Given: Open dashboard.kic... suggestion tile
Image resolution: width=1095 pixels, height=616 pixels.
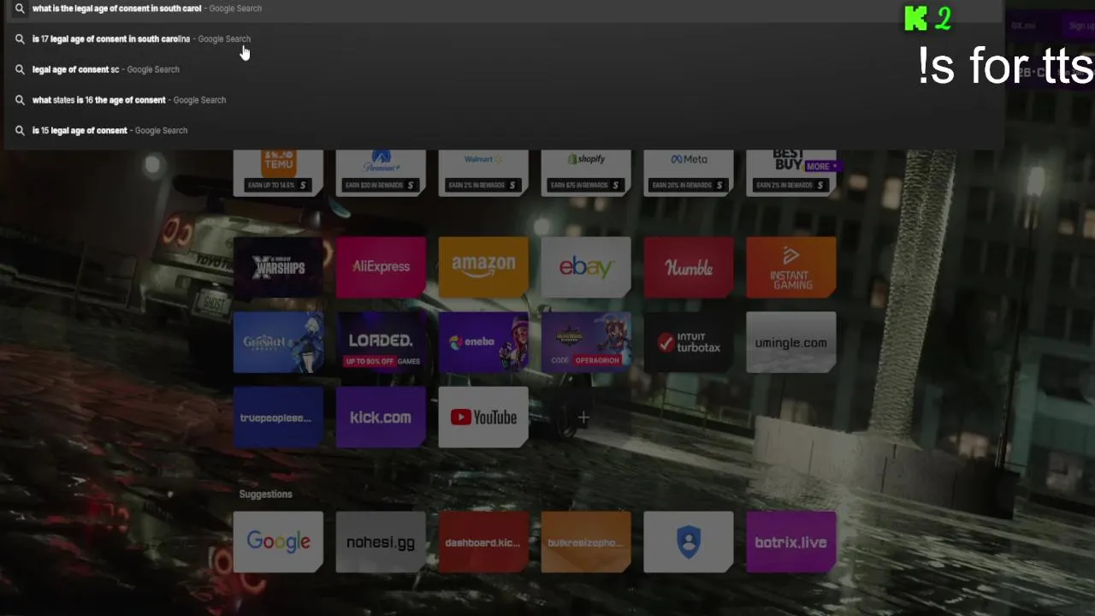Looking at the screenshot, I should click(x=483, y=542).
